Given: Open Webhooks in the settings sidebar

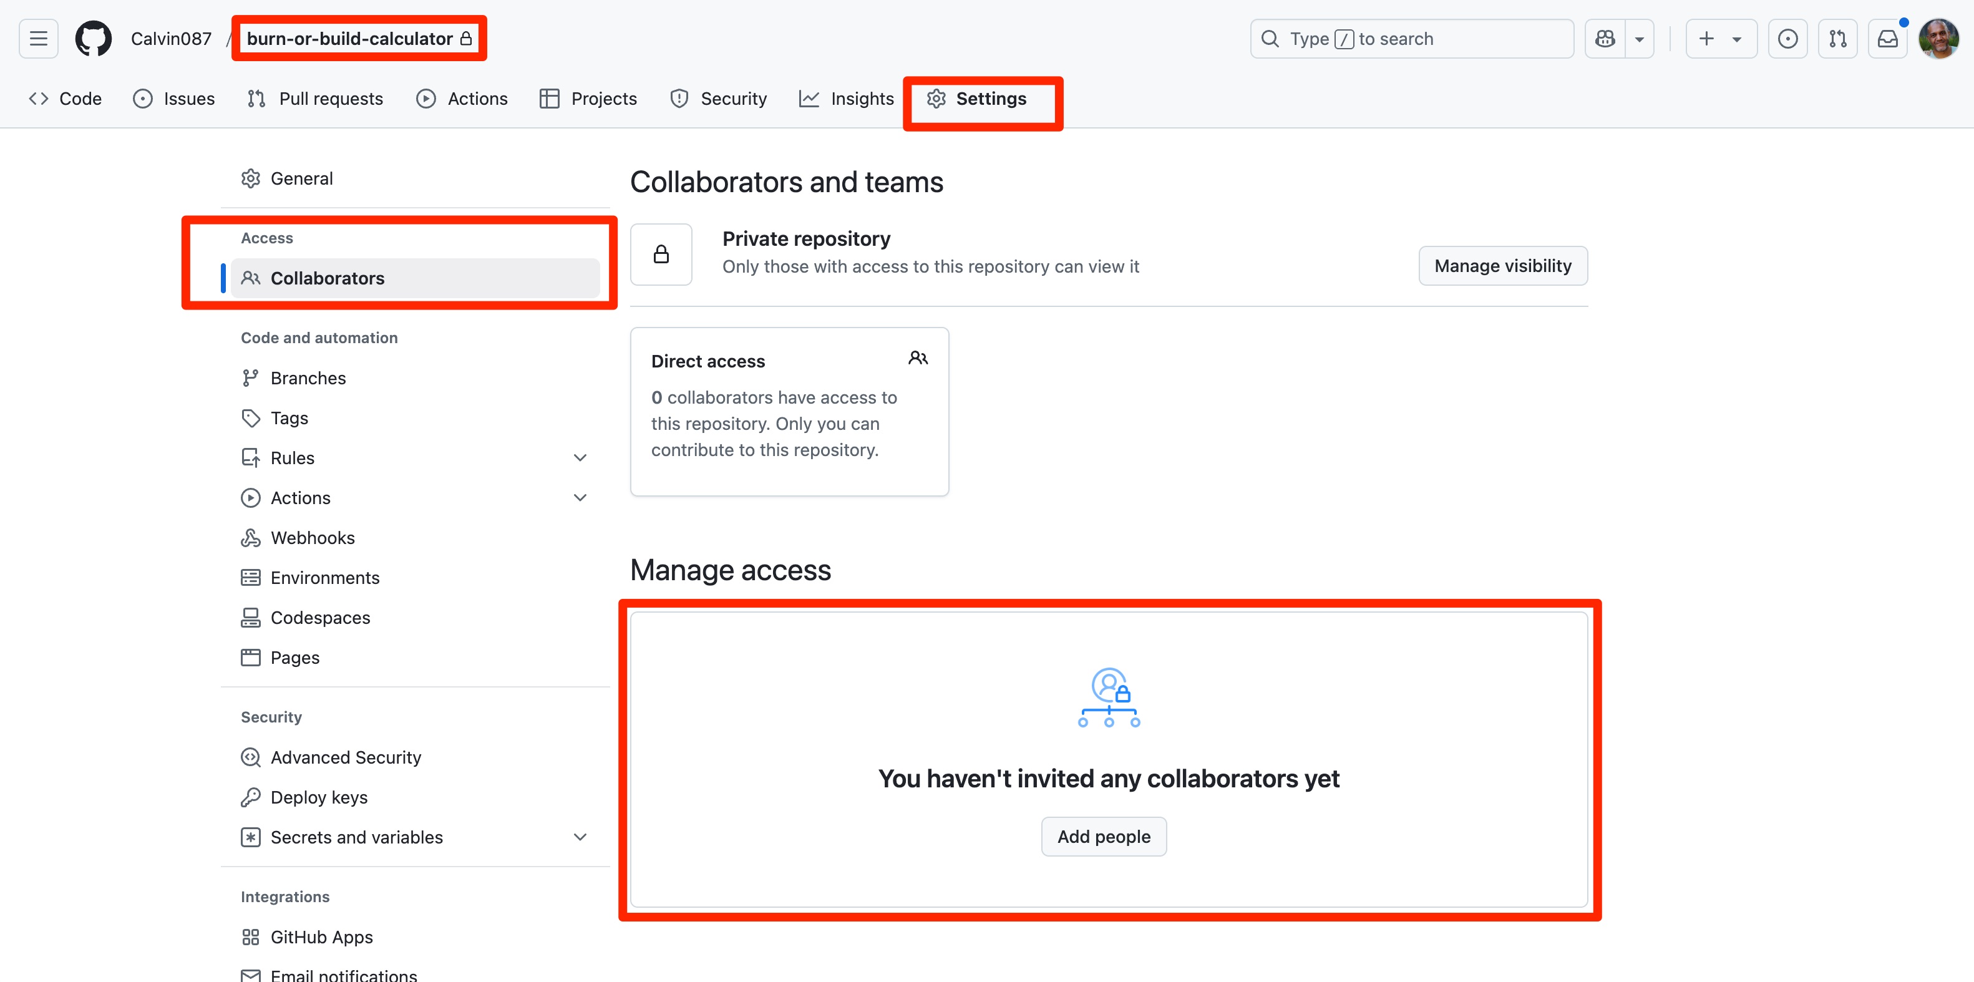Looking at the screenshot, I should click(x=312, y=537).
